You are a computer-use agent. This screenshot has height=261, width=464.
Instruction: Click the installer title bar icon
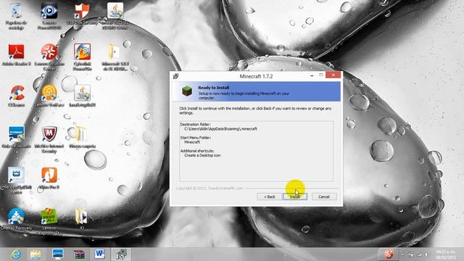(175, 76)
